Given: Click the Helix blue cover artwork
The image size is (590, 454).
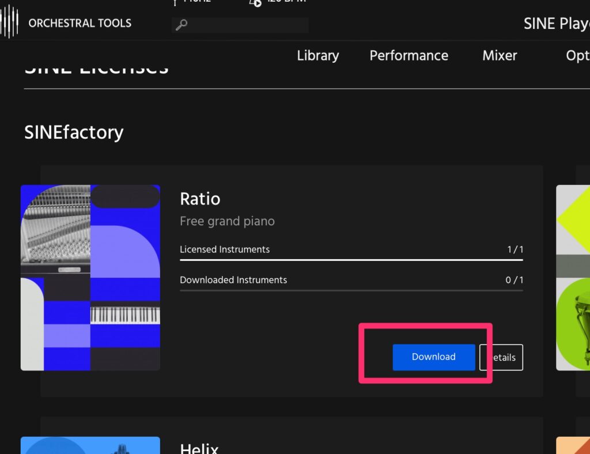Looking at the screenshot, I should (90, 445).
